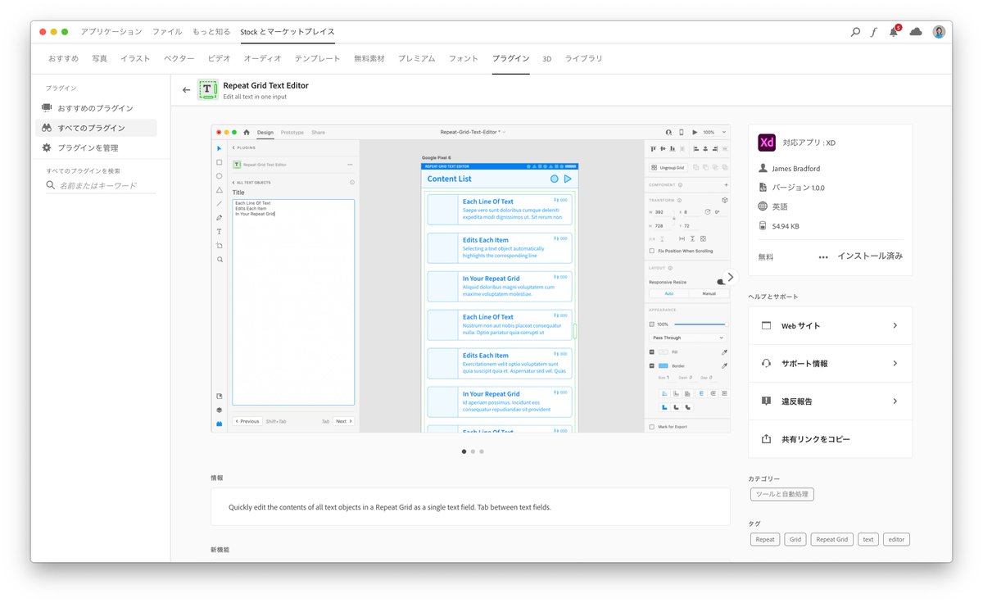This screenshot has width=983, height=603.
Task: Click the Repeat Grid Text Editor plugin icon
Action: (208, 90)
